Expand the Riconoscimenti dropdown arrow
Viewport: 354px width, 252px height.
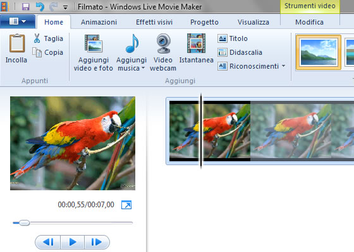pos(283,66)
